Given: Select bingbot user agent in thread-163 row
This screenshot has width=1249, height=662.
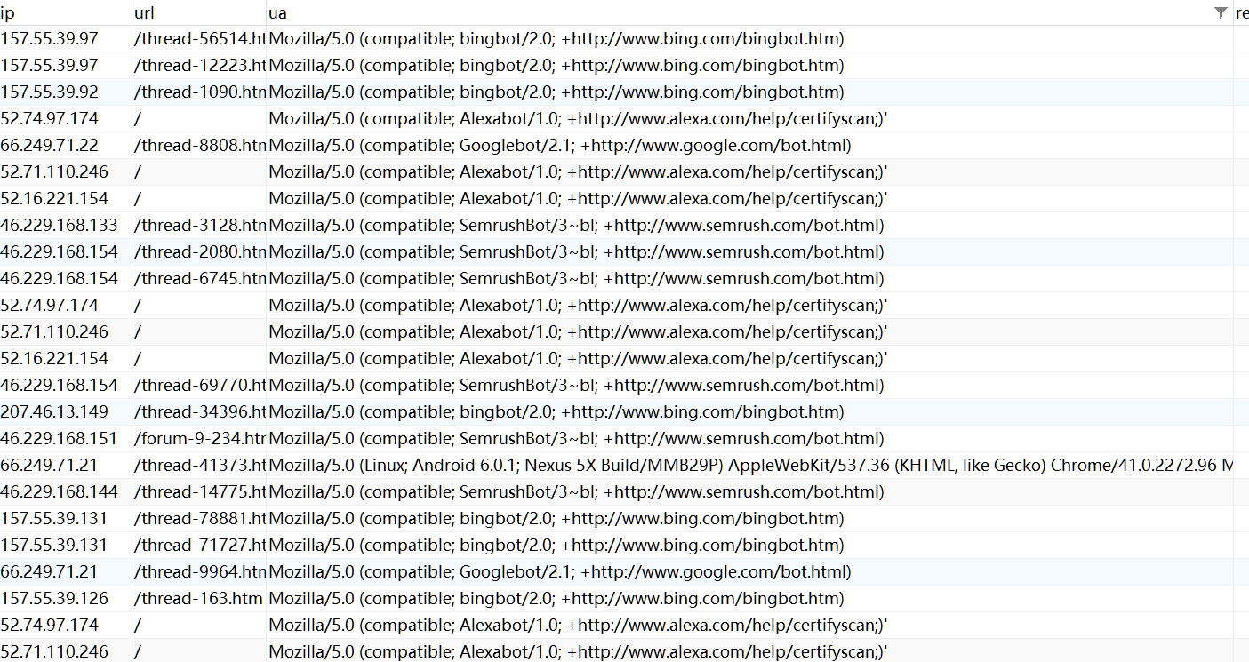Looking at the screenshot, I should pyautogui.click(x=749, y=599).
